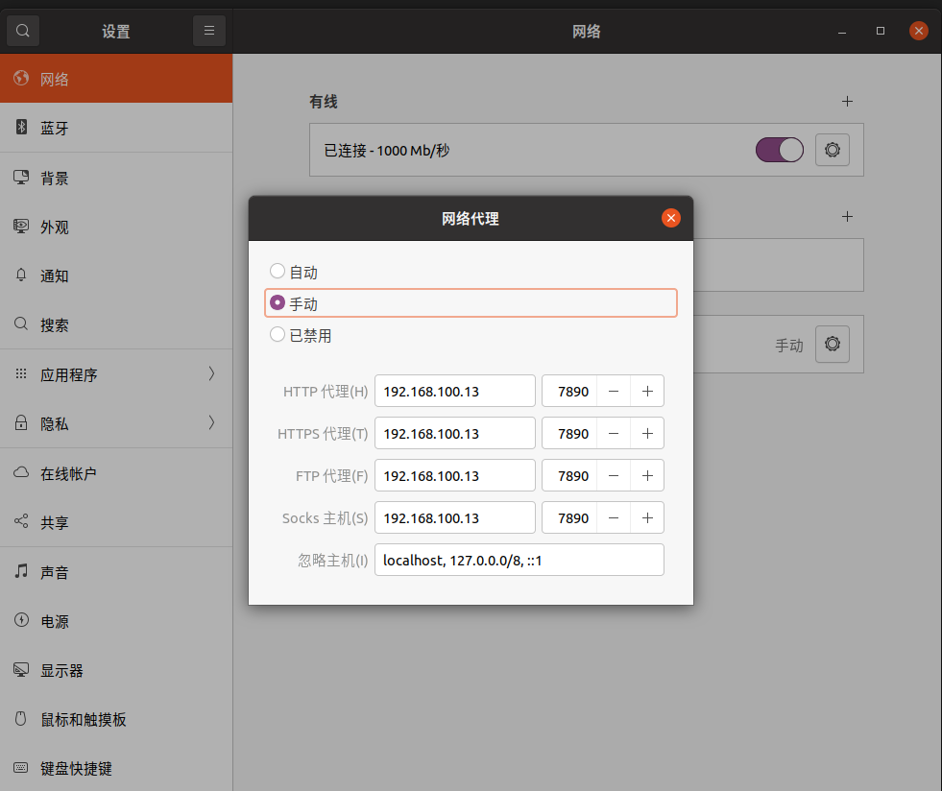
Task: Close the 网络代理 dialog
Action: 671,218
